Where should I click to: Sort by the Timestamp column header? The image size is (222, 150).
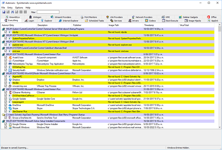[149, 25]
